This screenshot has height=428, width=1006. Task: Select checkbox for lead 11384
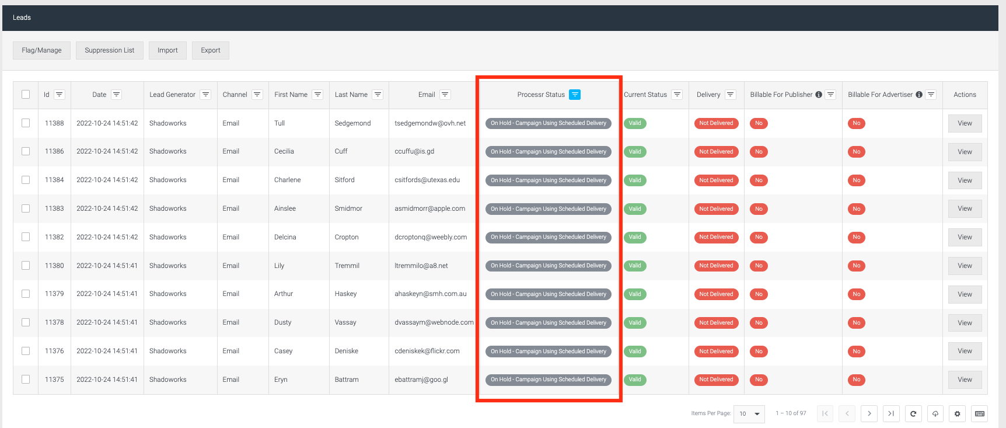[x=26, y=180]
